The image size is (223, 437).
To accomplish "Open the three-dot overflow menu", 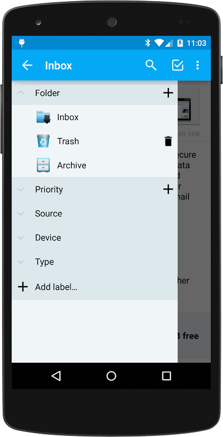I will (x=197, y=65).
